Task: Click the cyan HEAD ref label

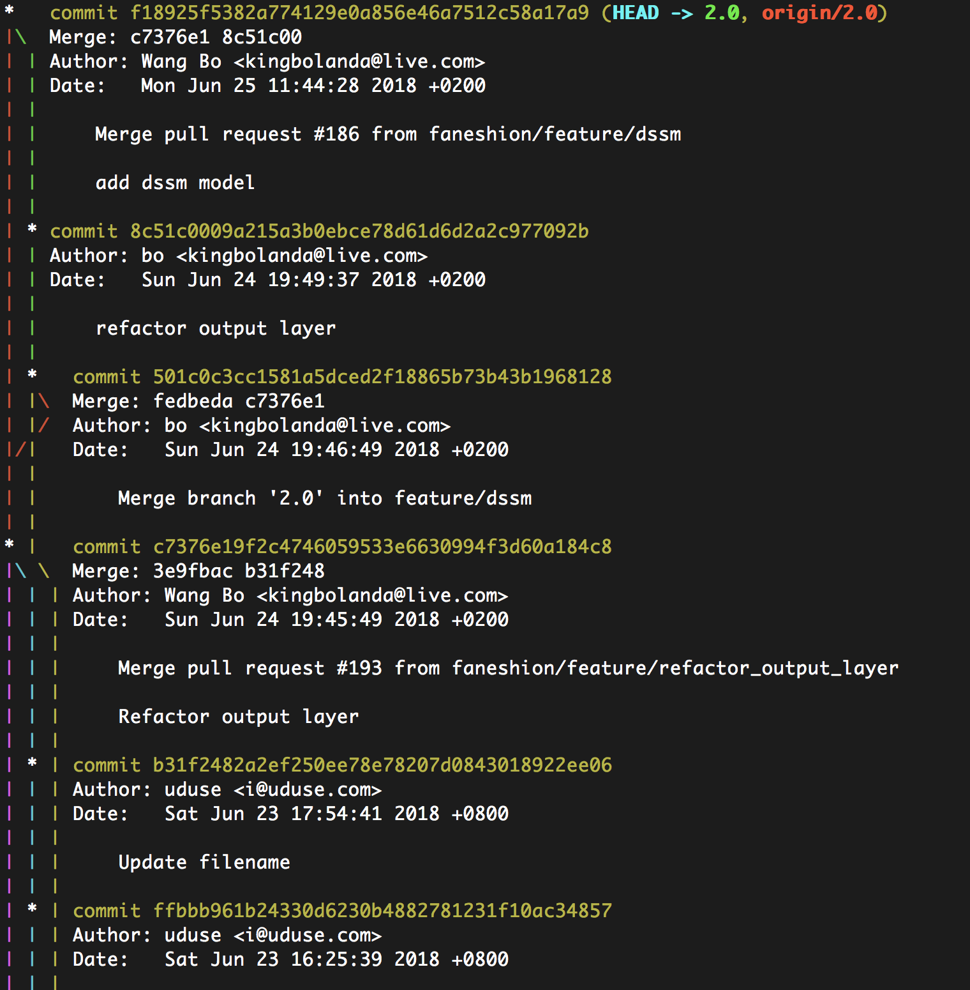Action: pyautogui.click(x=636, y=13)
